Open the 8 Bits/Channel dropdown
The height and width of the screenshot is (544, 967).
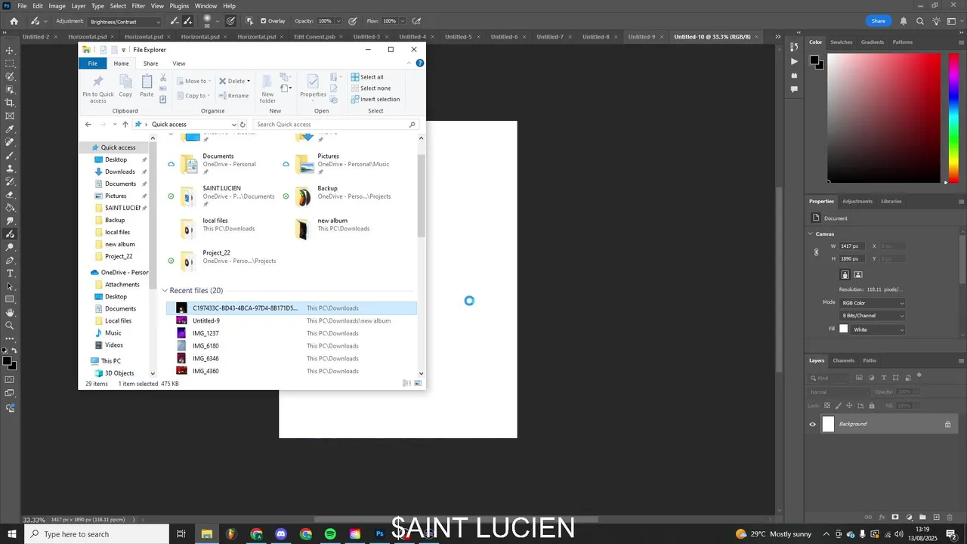pyautogui.click(x=872, y=316)
